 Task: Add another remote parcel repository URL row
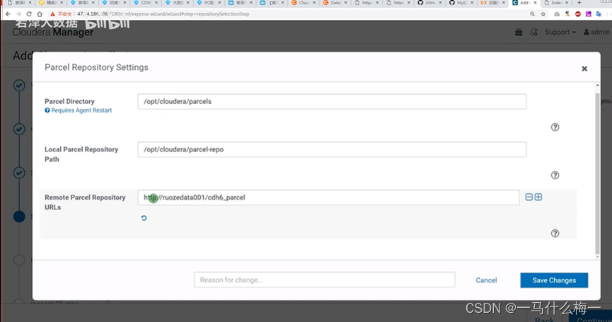click(x=538, y=197)
